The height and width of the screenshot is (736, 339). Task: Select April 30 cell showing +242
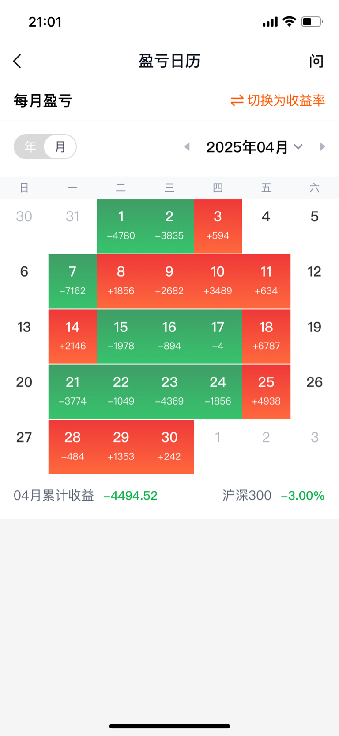(x=169, y=447)
